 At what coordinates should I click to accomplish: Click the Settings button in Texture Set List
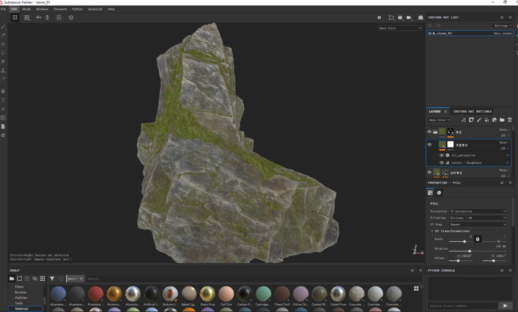pos(503,25)
